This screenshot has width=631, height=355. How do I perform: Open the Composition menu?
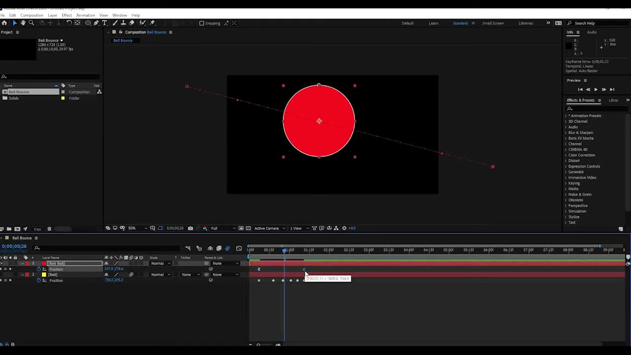(x=32, y=15)
